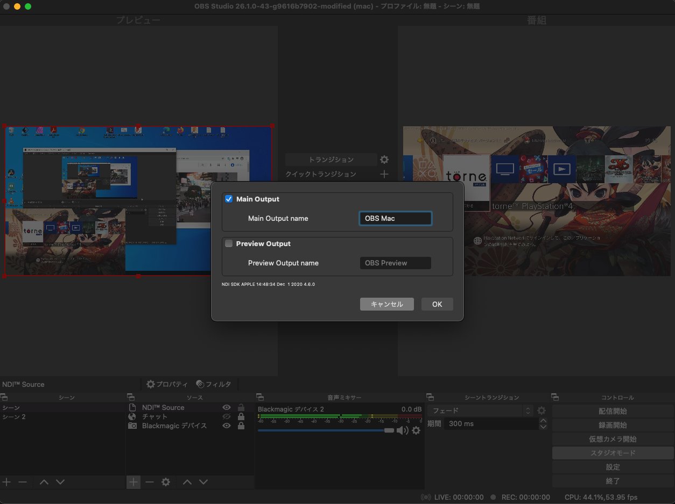Add a new source with the plus icon
The width and height of the screenshot is (675, 504).
pyautogui.click(x=133, y=482)
